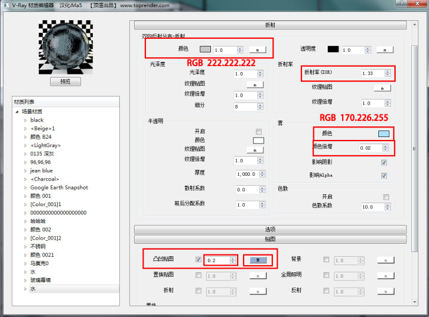Enable the 折射 map checkbox
429x317 pixels.
tap(198, 290)
